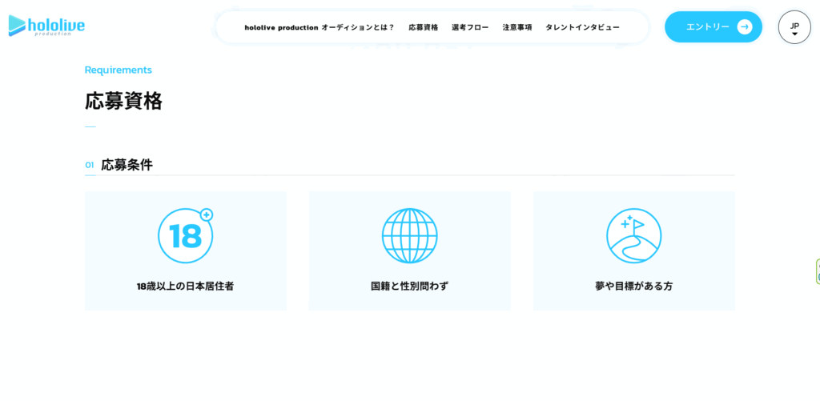The width and height of the screenshot is (820, 401).
Task: Click the 18歳以上の日本居住者 text
Action: 185,287
